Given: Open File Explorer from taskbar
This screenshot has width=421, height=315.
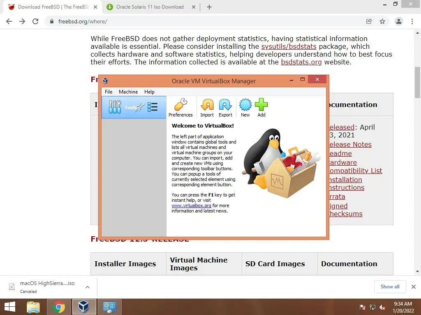Looking at the screenshot, I should pos(33,307).
